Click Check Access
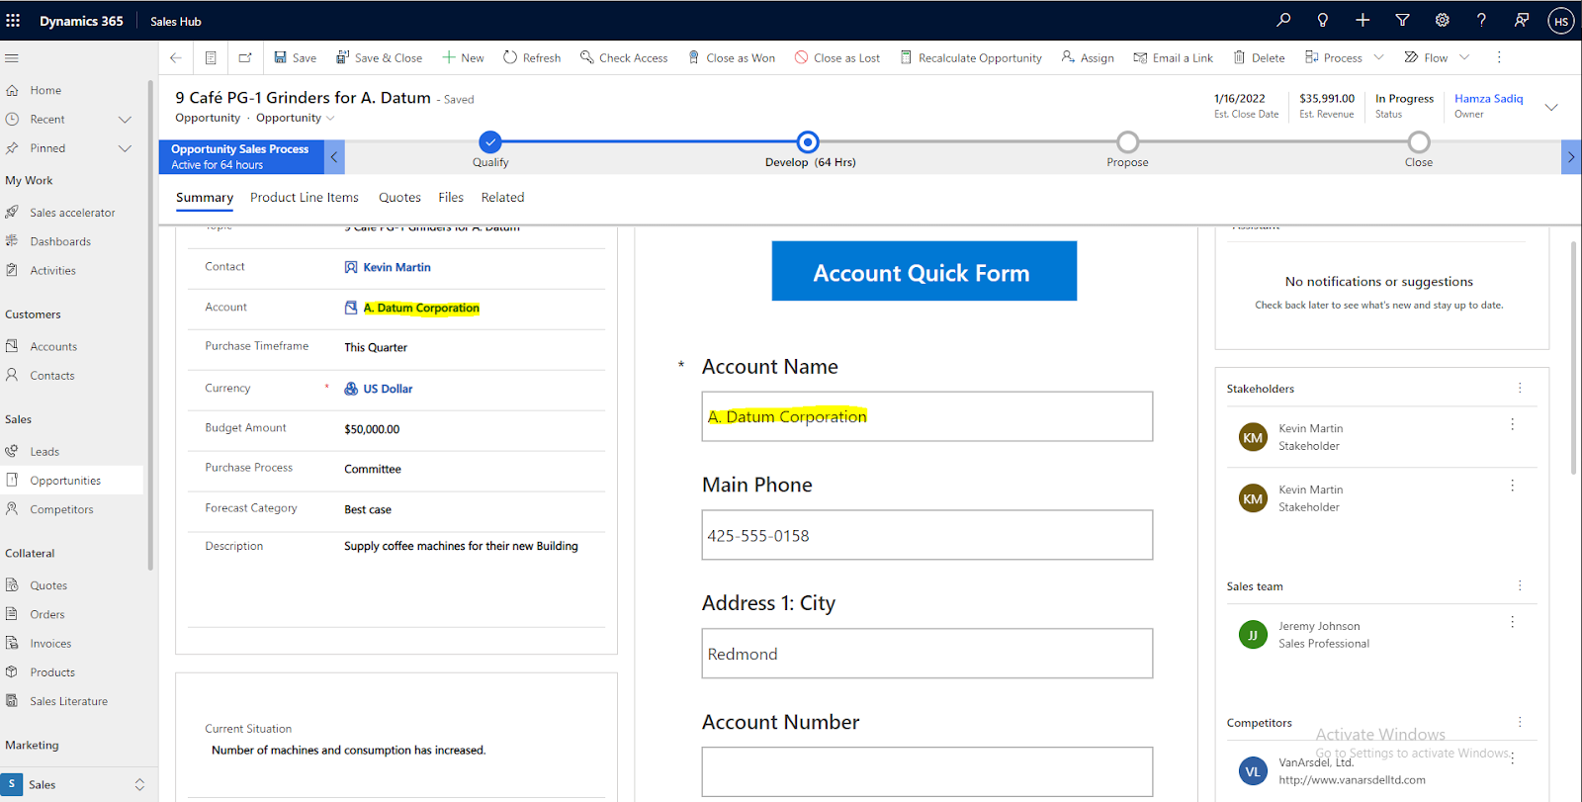 (x=624, y=57)
